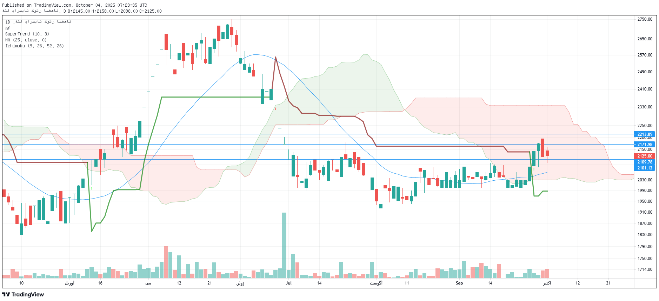Open the Ichimoku (9, 26, 52, 26) legend
659x301 pixels.
(x=34, y=46)
